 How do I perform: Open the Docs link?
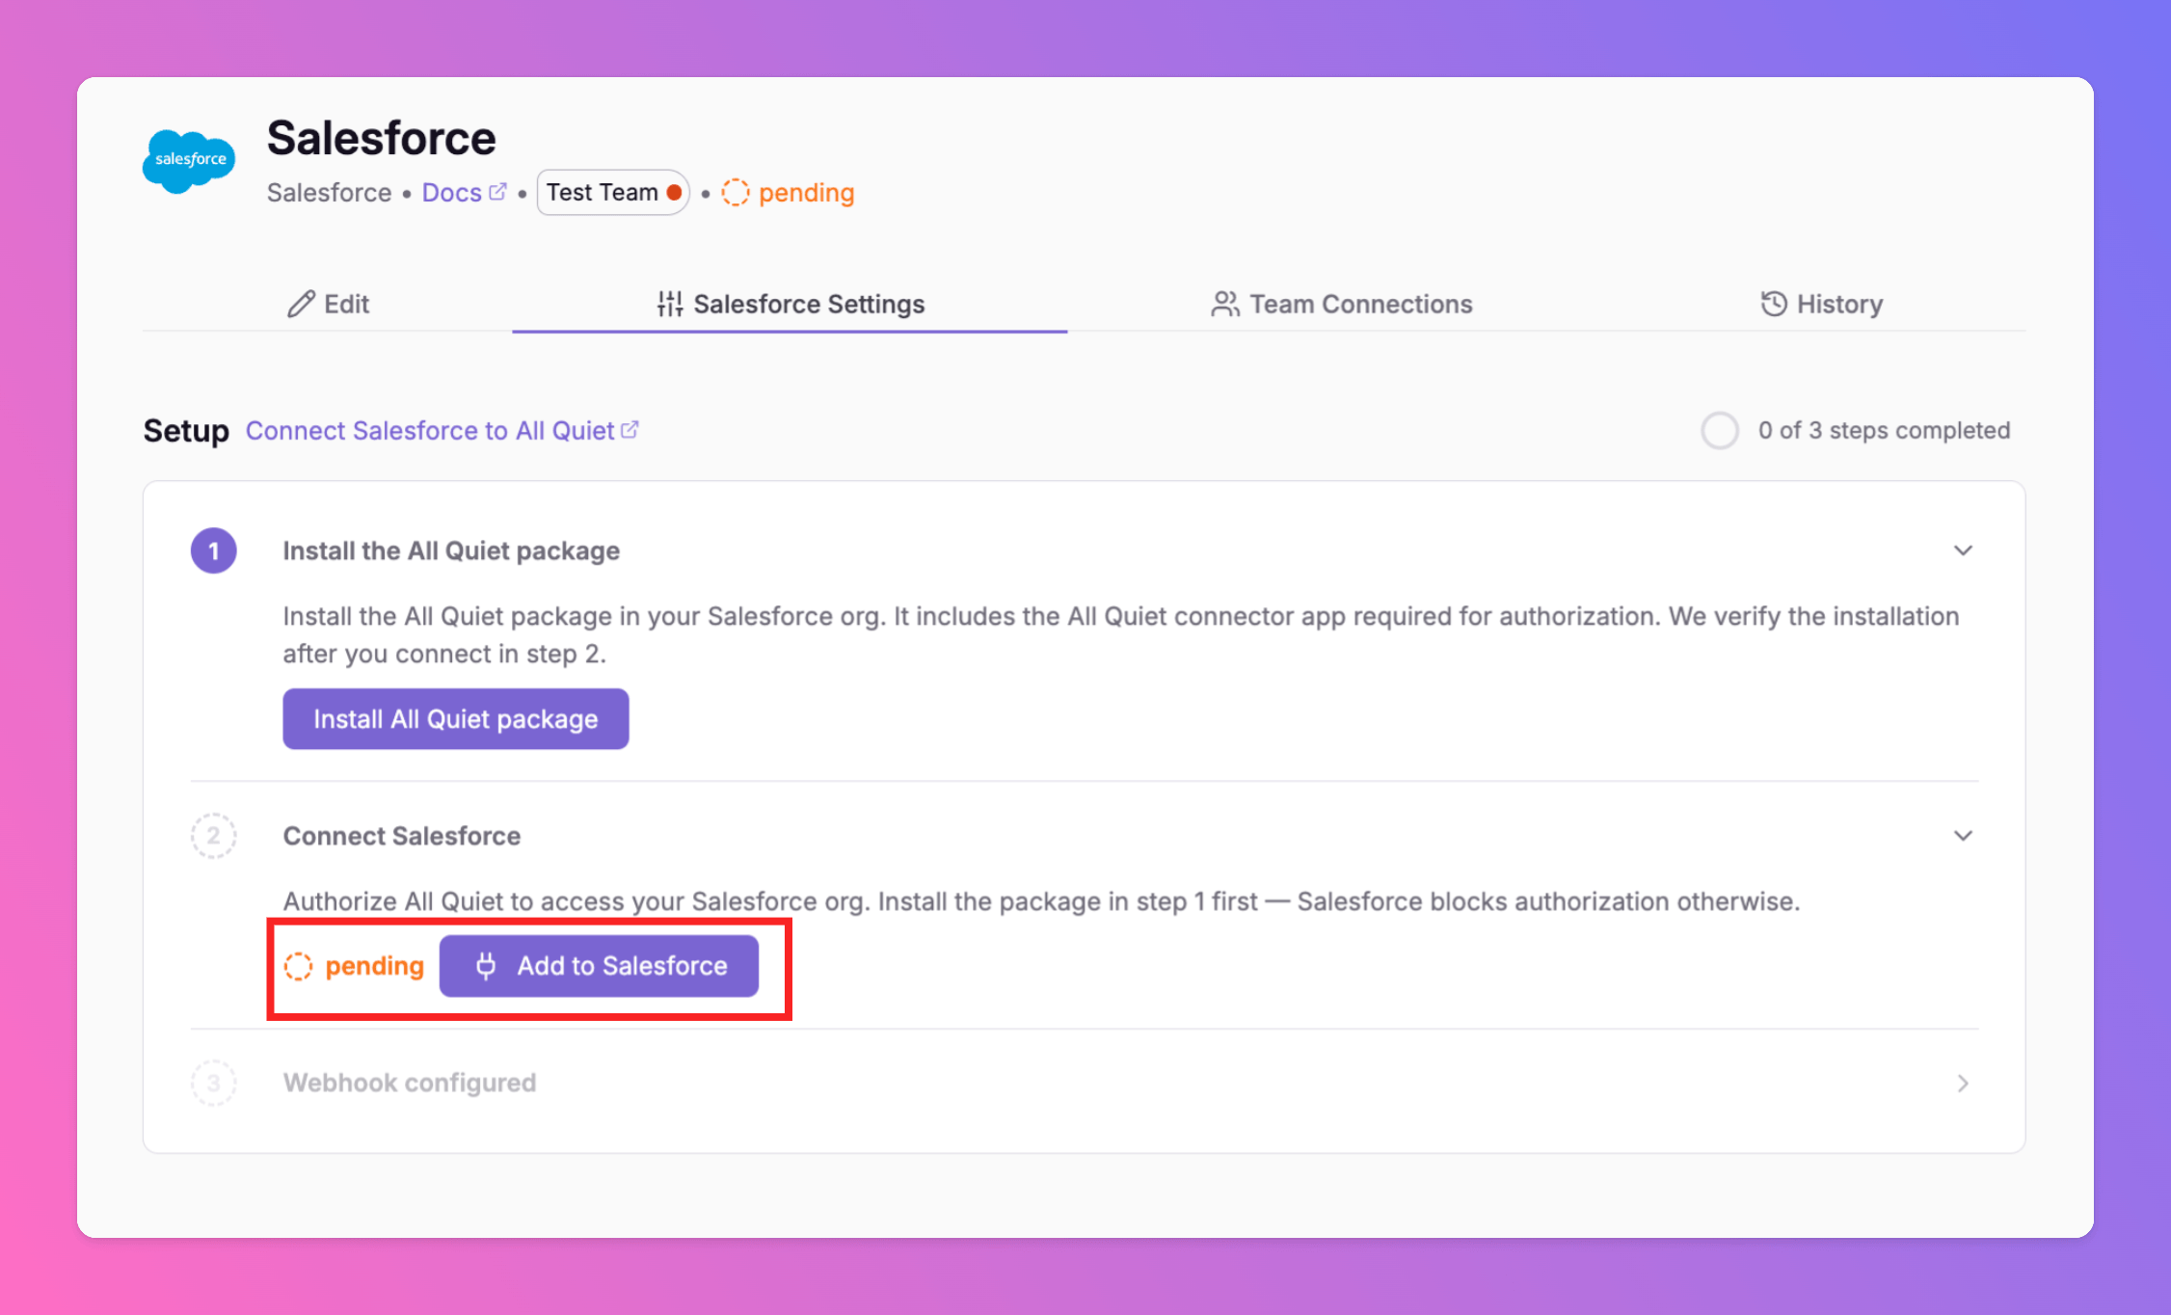click(x=464, y=193)
